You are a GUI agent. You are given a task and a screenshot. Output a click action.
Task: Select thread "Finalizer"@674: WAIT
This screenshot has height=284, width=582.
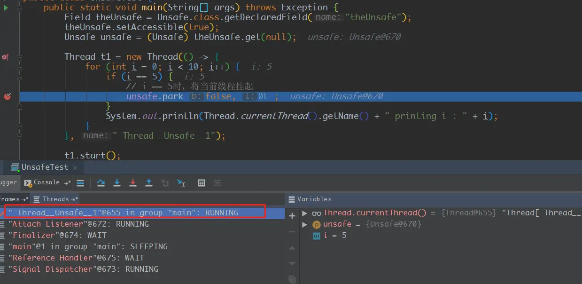click(143, 235)
